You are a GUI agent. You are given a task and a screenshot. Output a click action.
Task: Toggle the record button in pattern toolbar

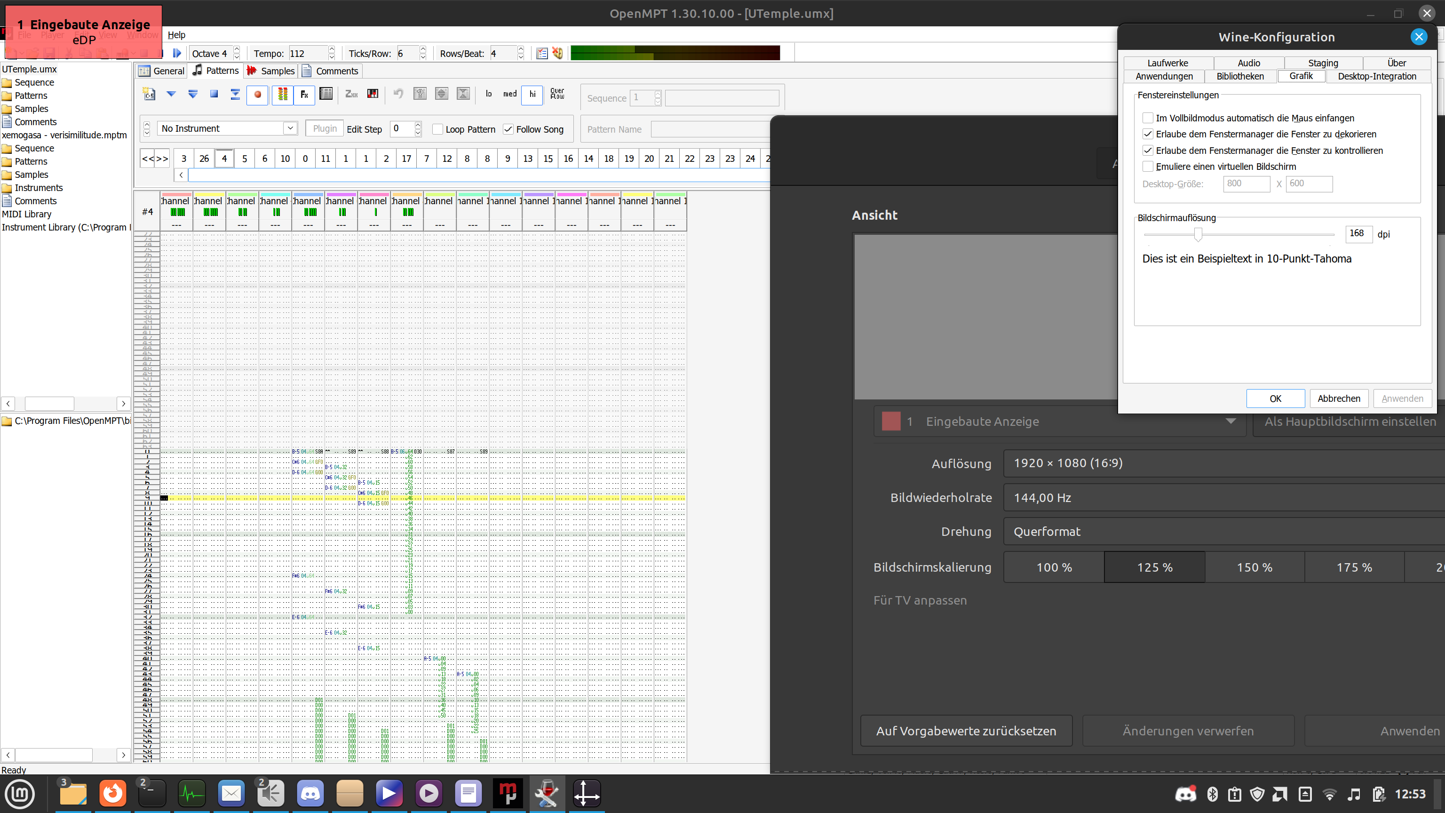(257, 94)
